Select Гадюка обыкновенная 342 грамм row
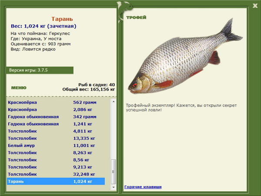The width and height of the screenshot is (261, 196). coord(56,117)
